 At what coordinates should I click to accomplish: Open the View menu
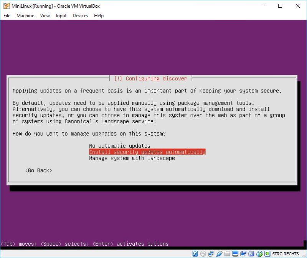tap(45, 16)
